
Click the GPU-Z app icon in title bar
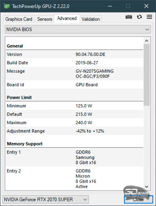point(7,6)
